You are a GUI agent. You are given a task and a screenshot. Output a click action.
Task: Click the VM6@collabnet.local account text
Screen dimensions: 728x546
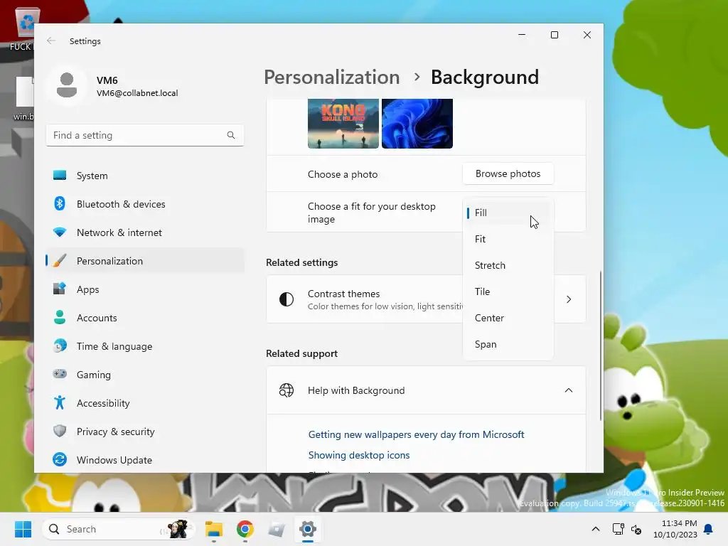pyautogui.click(x=137, y=93)
